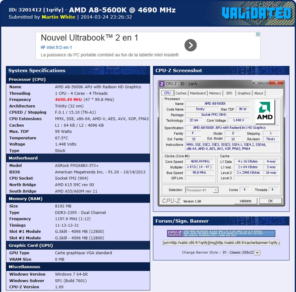Click the SP1 (Build 7601) value
Viewport: 296px width, 292px height.
pos(71,281)
